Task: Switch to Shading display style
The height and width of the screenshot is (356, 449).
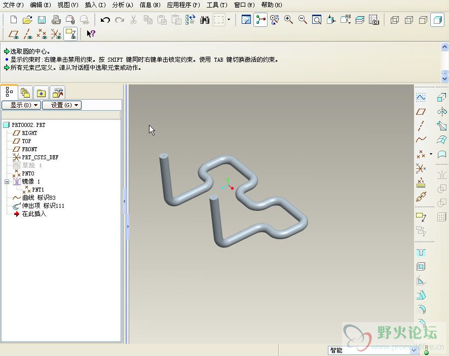Action: (x=437, y=20)
